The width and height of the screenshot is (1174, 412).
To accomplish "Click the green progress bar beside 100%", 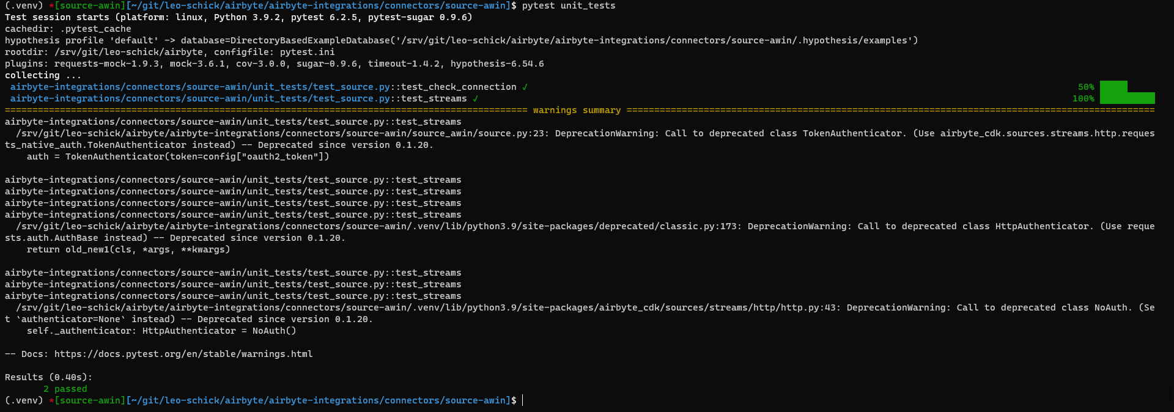I will point(1128,98).
